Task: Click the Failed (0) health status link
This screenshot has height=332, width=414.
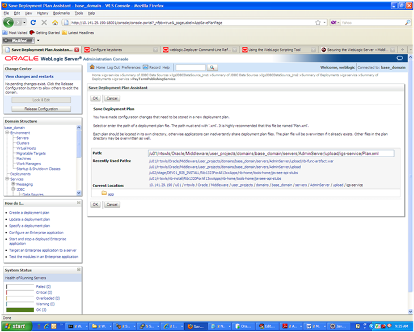Action: [43, 286]
